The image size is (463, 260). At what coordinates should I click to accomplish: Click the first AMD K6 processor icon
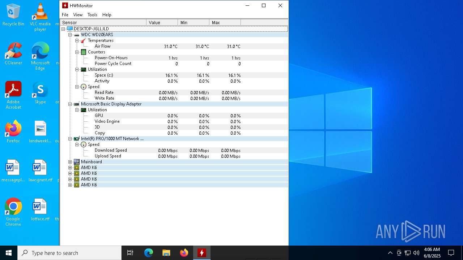pyautogui.click(x=77, y=168)
